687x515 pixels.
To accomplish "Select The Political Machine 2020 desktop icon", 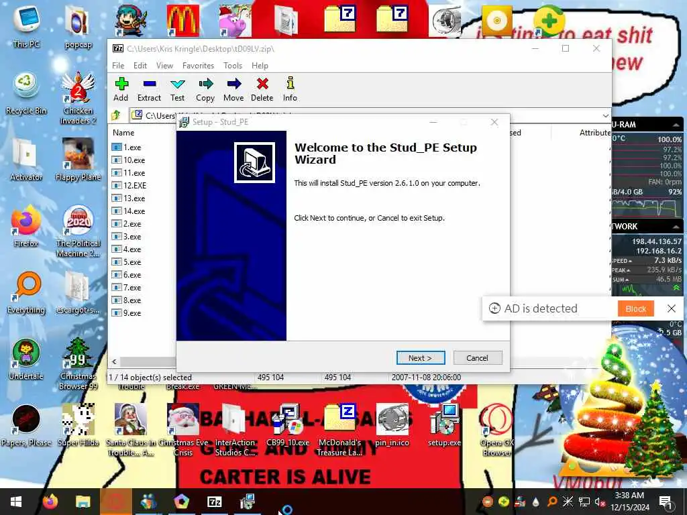I will [78, 231].
